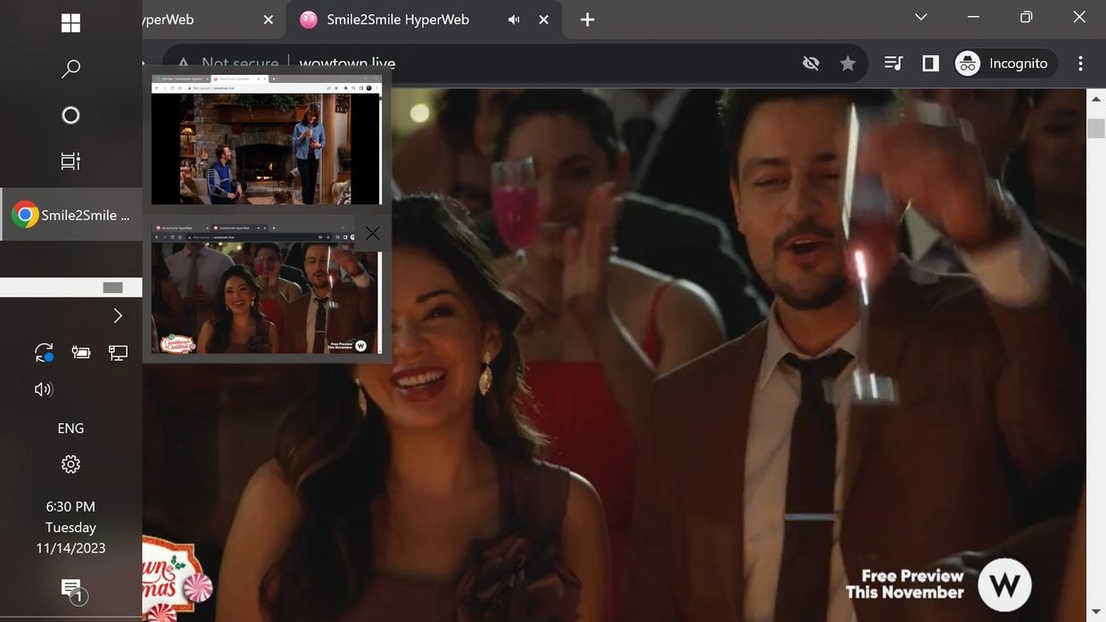Screen dimensions: 1106x622
Task: Open Windows Search from taskbar
Action: pos(70,69)
